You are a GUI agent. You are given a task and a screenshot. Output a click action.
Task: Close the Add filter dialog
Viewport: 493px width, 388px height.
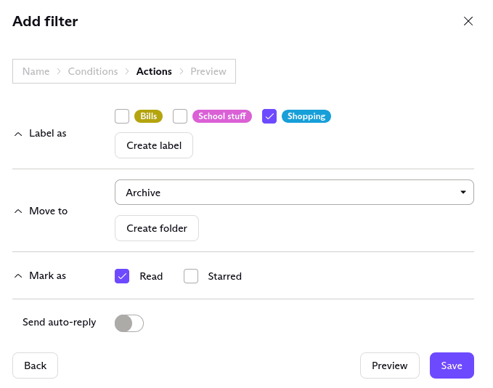(468, 21)
